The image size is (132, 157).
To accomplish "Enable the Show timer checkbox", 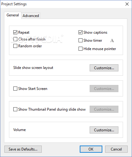I will click(80, 40).
